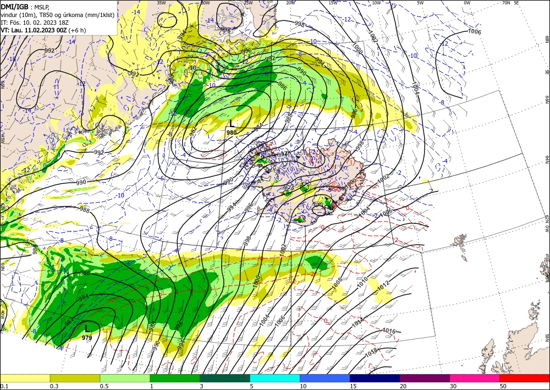Click the legend value "0.1"
The height and width of the screenshot is (390, 550).
4,386
